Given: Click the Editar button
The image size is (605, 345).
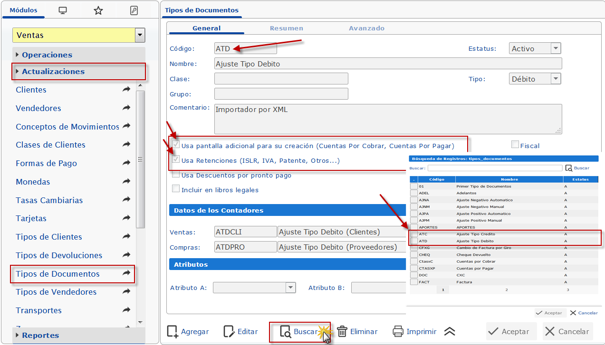Looking at the screenshot, I should click(241, 332).
